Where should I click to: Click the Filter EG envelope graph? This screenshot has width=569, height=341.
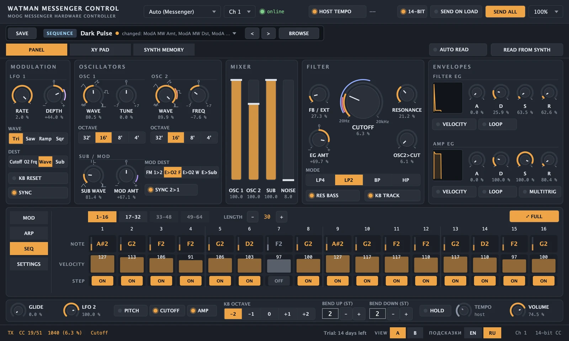click(x=447, y=98)
